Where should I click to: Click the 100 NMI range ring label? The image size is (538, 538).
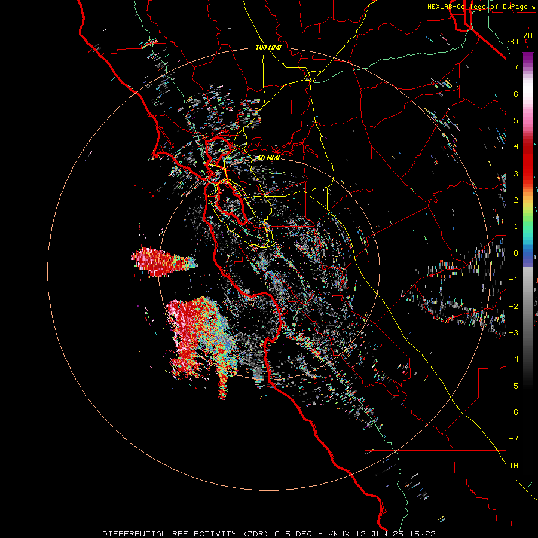[268, 47]
